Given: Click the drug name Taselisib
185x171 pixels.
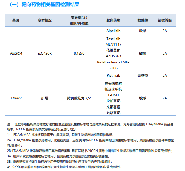Looking at the screenshot, I should tap(113, 39).
